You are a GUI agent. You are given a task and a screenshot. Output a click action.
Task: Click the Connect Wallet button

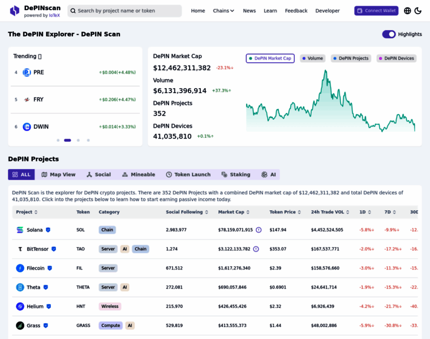click(376, 11)
